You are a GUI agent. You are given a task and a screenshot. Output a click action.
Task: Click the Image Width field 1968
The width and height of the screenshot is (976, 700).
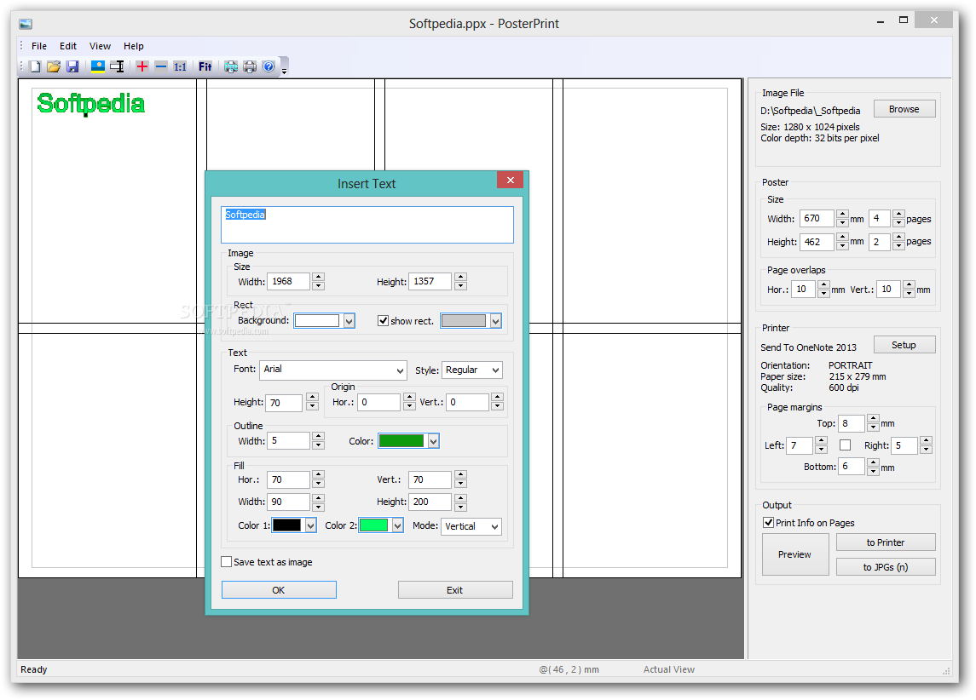click(x=288, y=282)
